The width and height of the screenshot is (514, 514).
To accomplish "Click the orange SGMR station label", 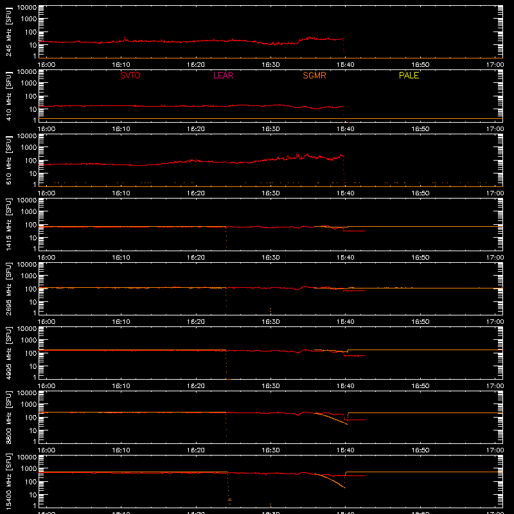I will tap(314, 75).
